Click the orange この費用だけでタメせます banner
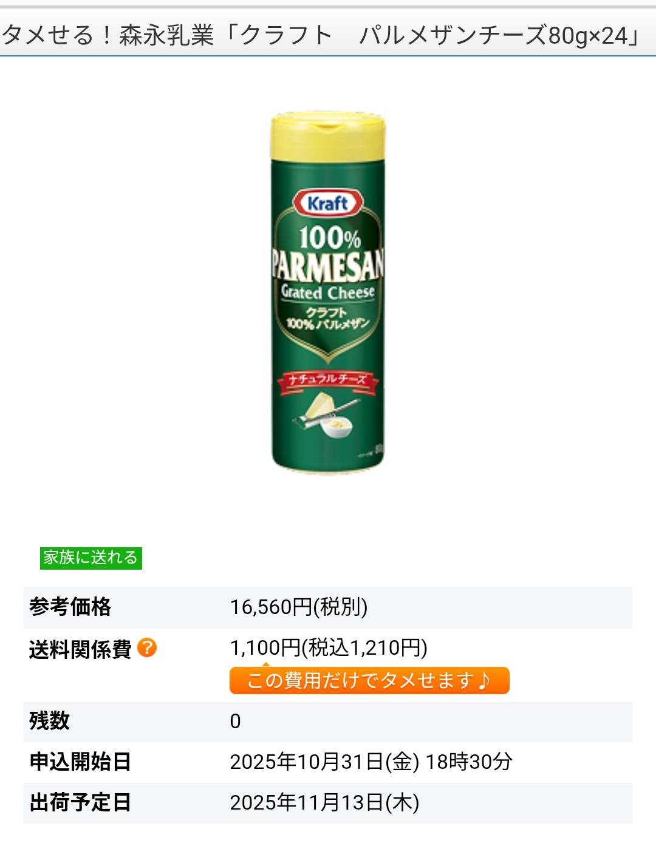The width and height of the screenshot is (656, 860). pyautogui.click(x=369, y=680)
